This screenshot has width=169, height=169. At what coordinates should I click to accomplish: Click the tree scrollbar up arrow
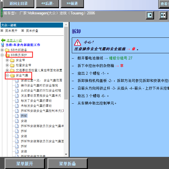pos(66,25)
